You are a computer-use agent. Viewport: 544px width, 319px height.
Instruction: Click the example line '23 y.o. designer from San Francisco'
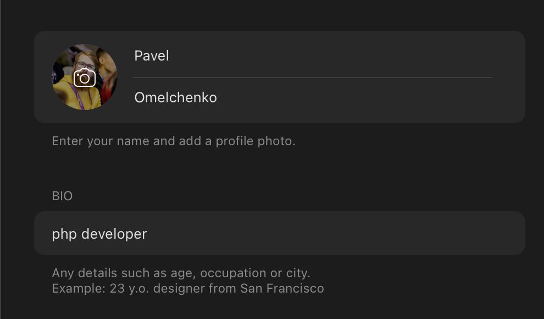[217, 288]
